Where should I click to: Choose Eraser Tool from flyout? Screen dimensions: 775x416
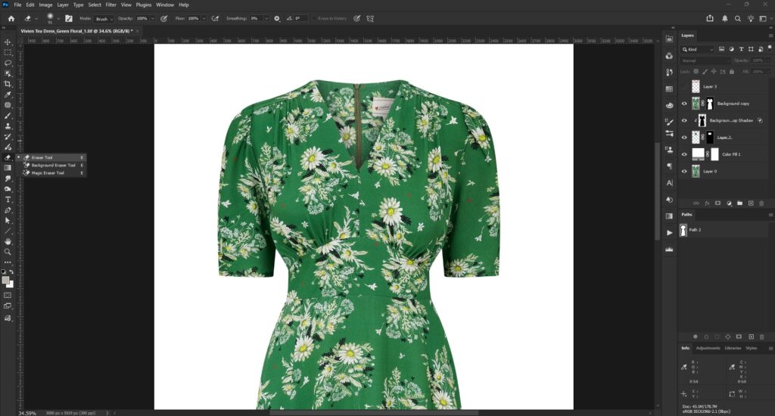pos(51,157)
